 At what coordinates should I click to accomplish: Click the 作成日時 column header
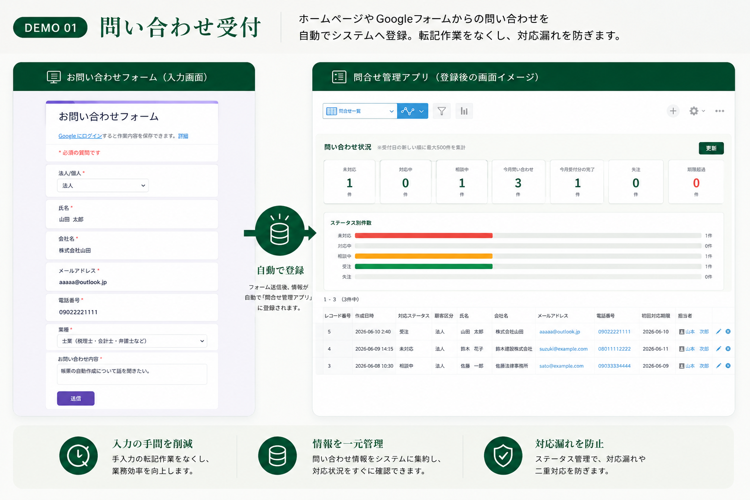pyautogui.click(x=364, y=316)
